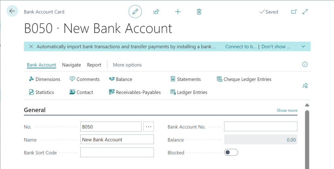
Task: Expand the card to full screen
Action: coord(305,12)
